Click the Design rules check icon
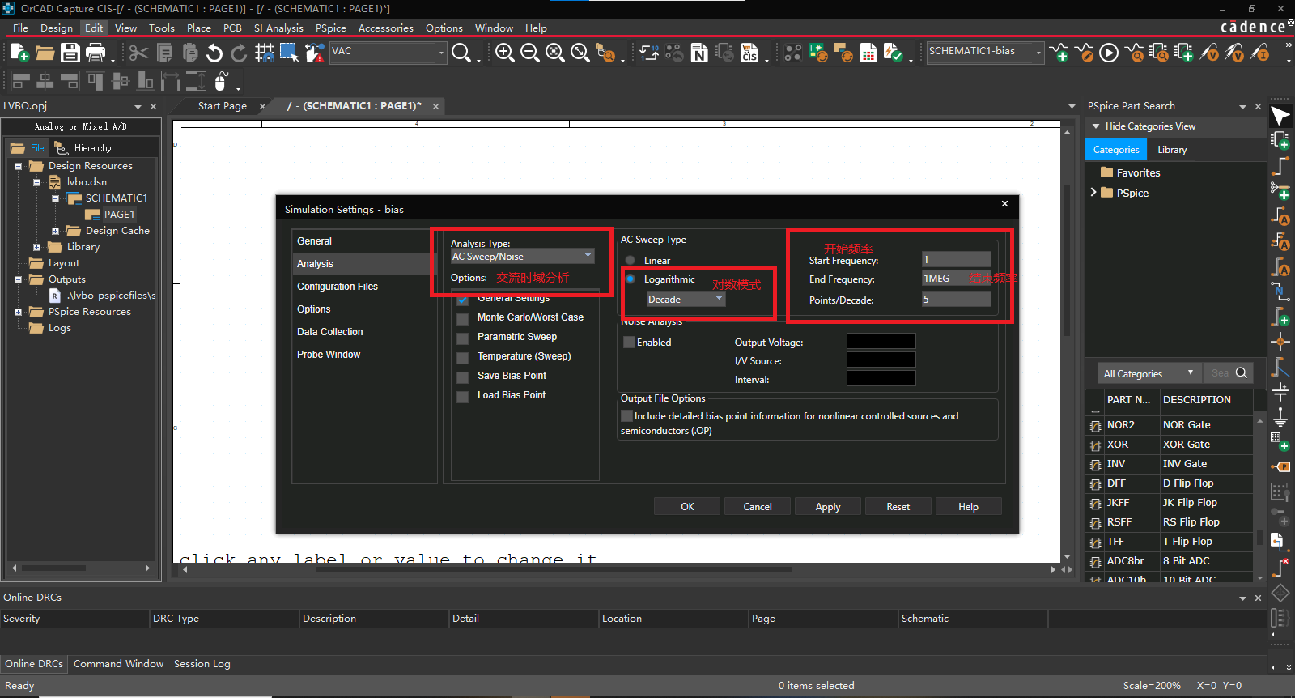 (x=894, y=53)
